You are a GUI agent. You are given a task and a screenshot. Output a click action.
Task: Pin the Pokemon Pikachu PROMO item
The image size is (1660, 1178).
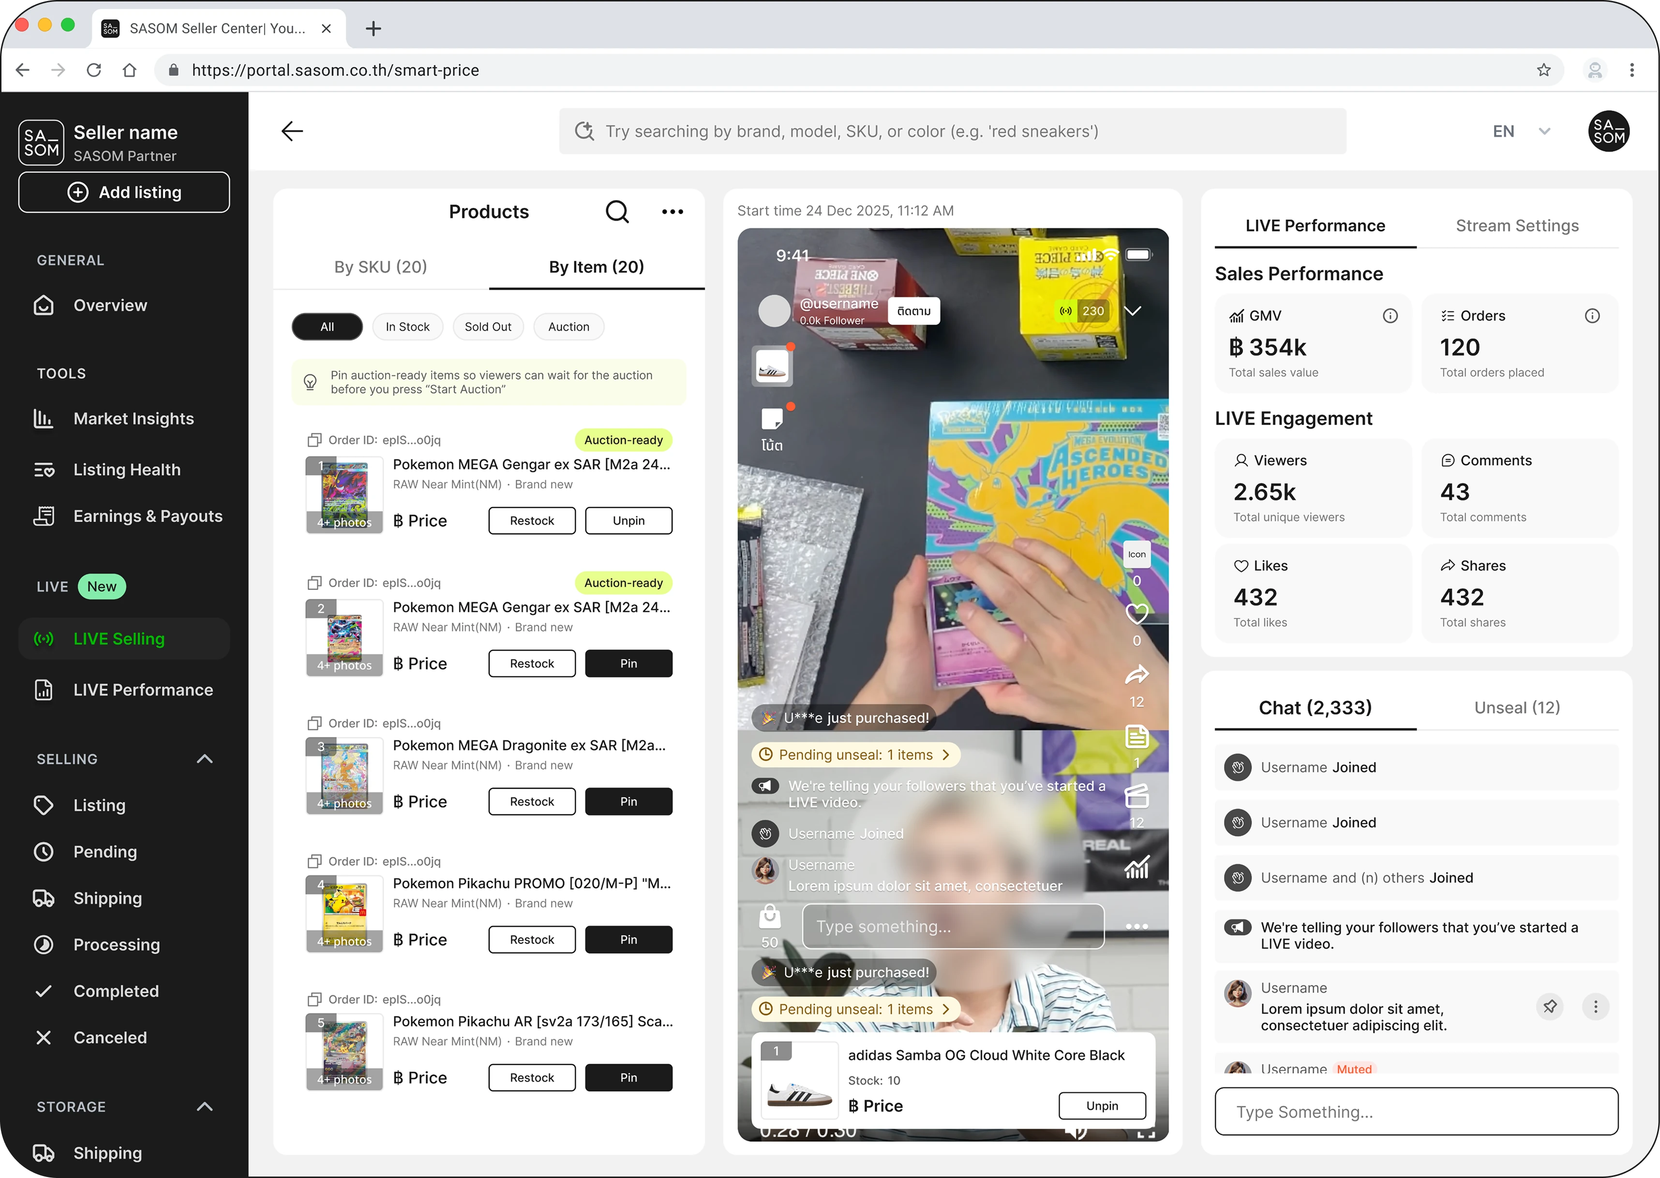point(628,939)
